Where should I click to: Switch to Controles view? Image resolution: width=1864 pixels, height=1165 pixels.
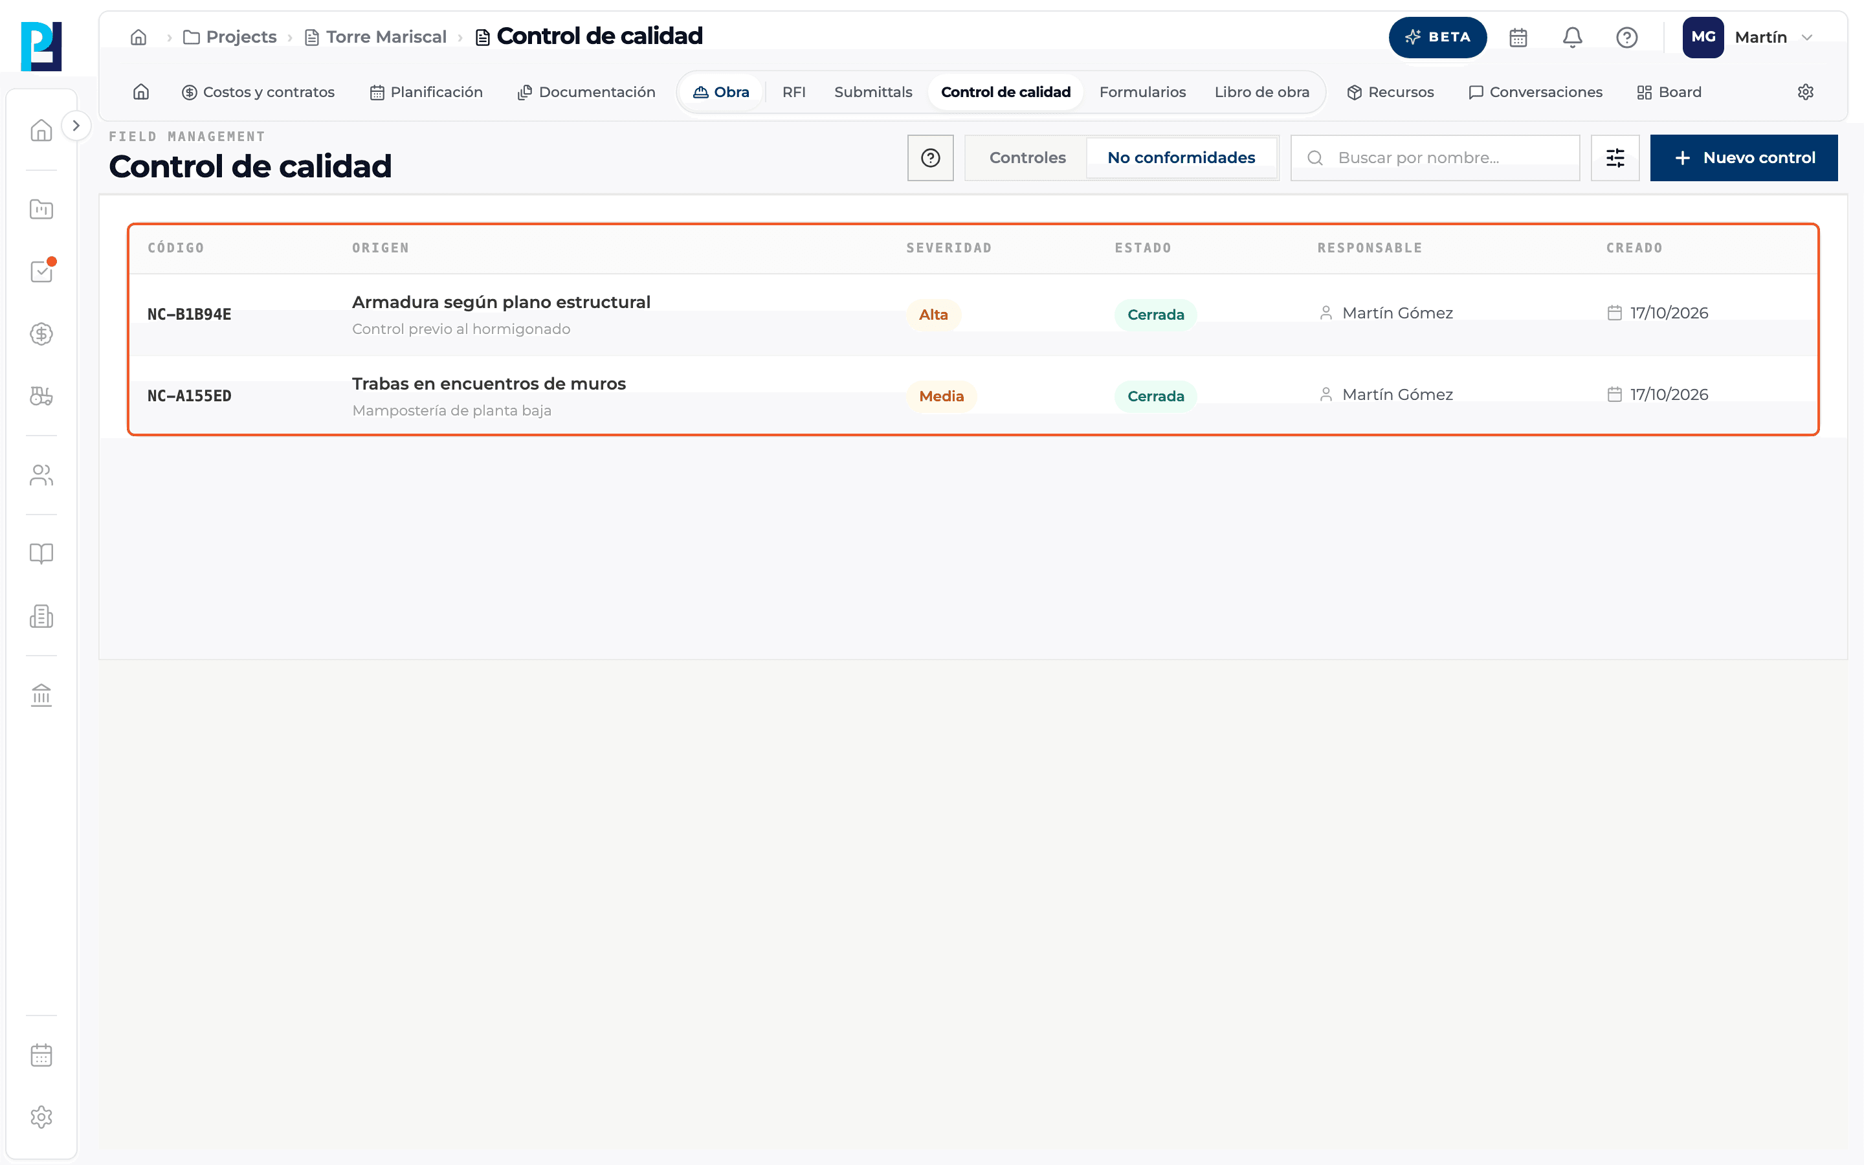click(1028, 158)
